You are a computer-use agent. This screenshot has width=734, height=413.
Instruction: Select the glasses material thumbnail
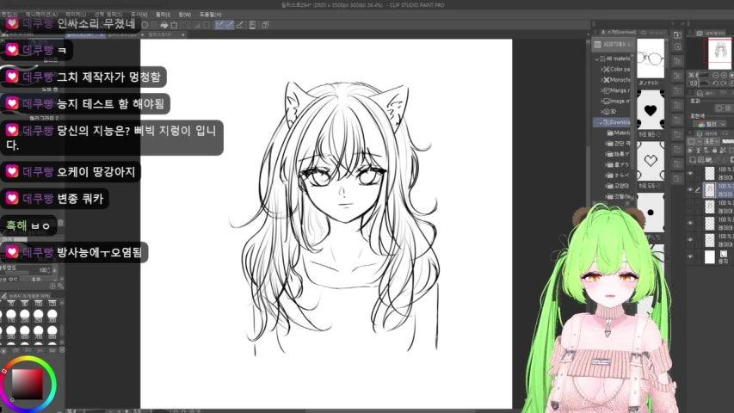(651, 59)
